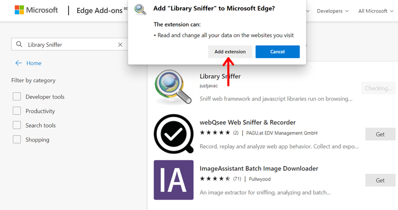Click the search magnifier icon
The width and height of the screenshot is (398, 210).
[x=20, y=45]
